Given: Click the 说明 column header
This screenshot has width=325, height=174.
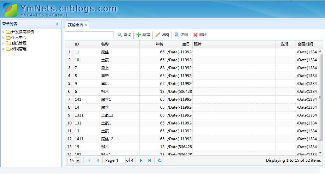Looking at the screenshot, I should (x=285, y=44).
